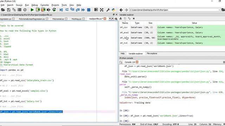Open the Search menu
This screenshot has height=126, width=225.
click(x=10, y=5)
